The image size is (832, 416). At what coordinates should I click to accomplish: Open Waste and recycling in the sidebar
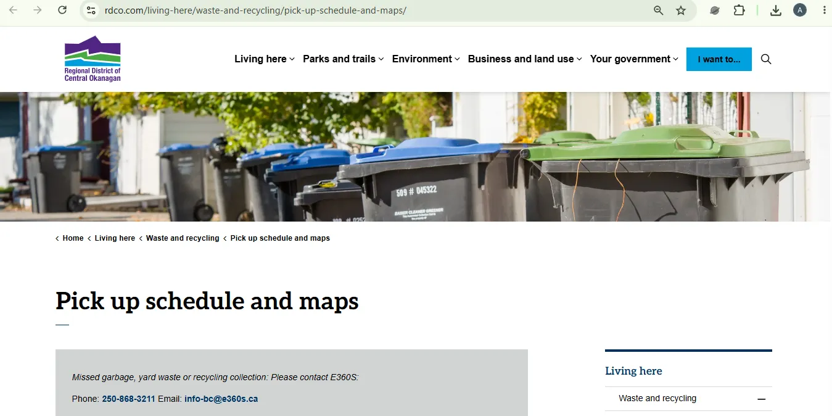tap(657, 399)
